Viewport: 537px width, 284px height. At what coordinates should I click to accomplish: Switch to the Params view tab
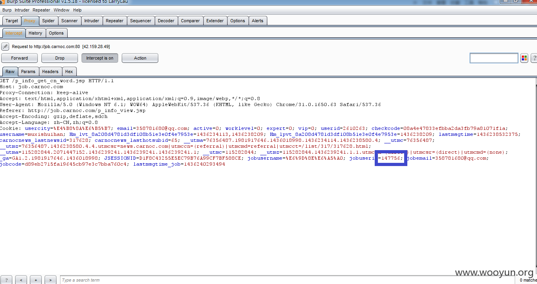coord(28,71)
